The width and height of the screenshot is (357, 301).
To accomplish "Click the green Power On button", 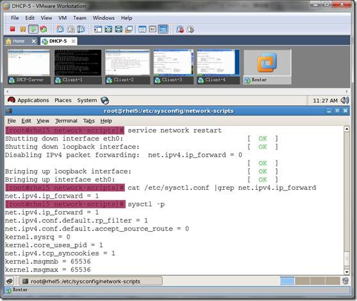I will [x=33, y=29].
